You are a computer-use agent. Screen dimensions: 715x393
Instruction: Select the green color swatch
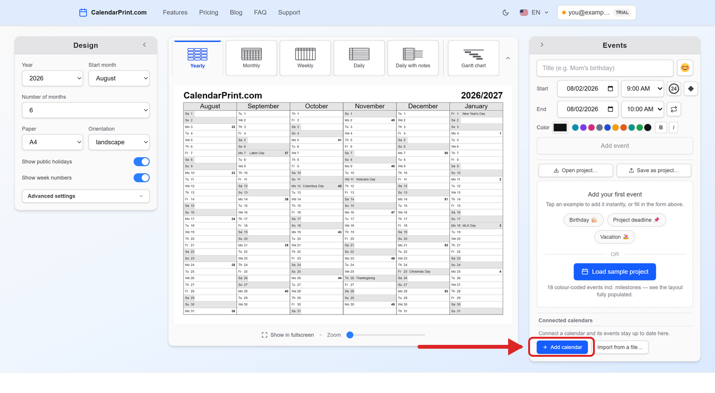click(640, 127)
